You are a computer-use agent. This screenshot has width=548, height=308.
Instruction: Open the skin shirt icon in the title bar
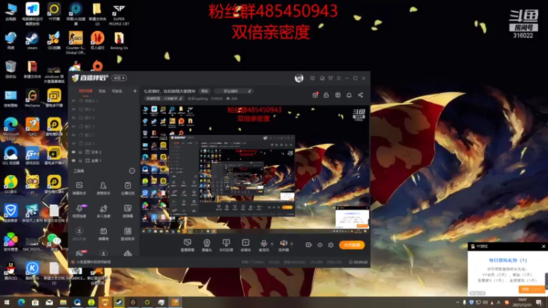[x=331, y=78]
